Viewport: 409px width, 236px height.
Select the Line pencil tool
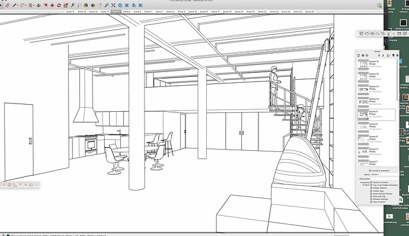pos(14,5)
